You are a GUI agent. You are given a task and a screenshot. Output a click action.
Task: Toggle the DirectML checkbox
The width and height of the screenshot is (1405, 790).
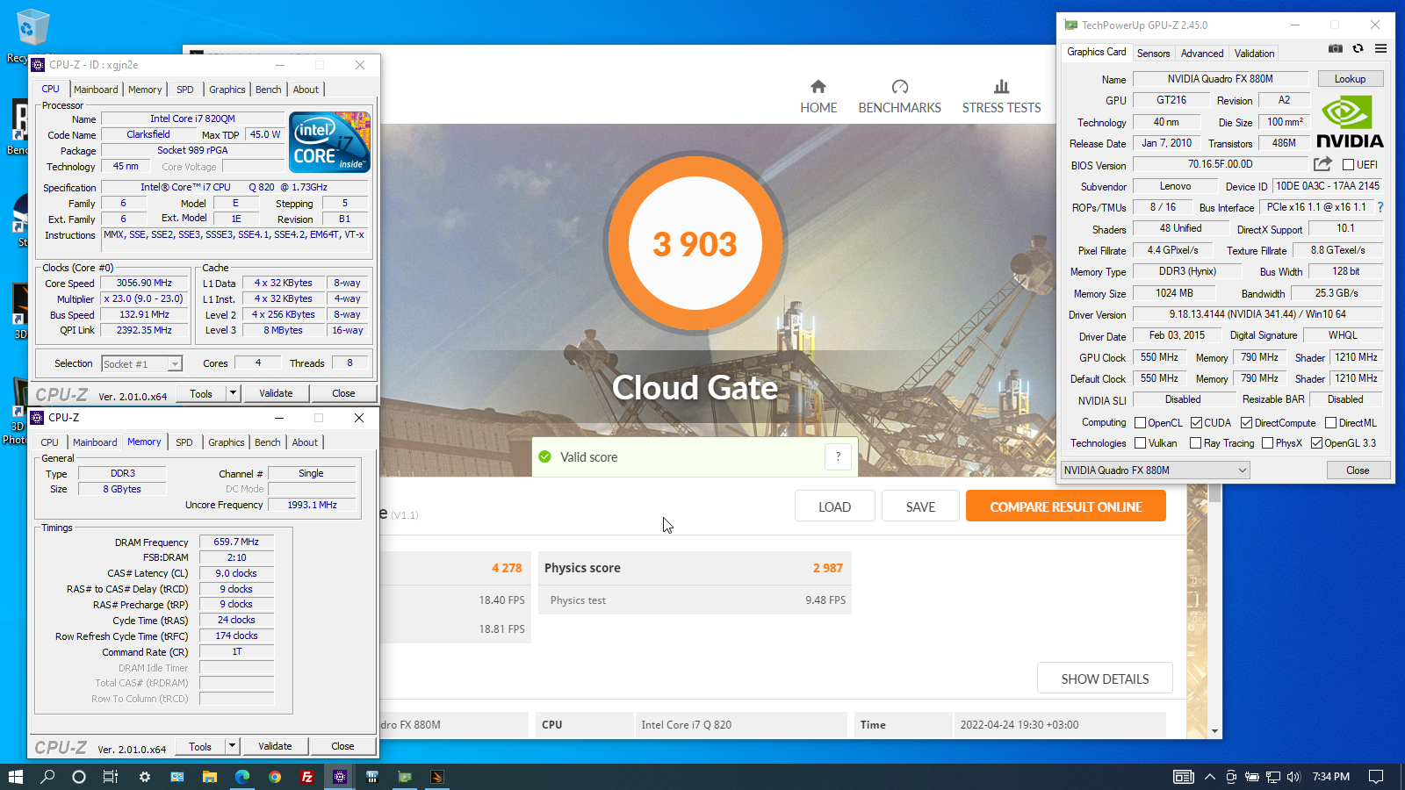click(1330, 423)
